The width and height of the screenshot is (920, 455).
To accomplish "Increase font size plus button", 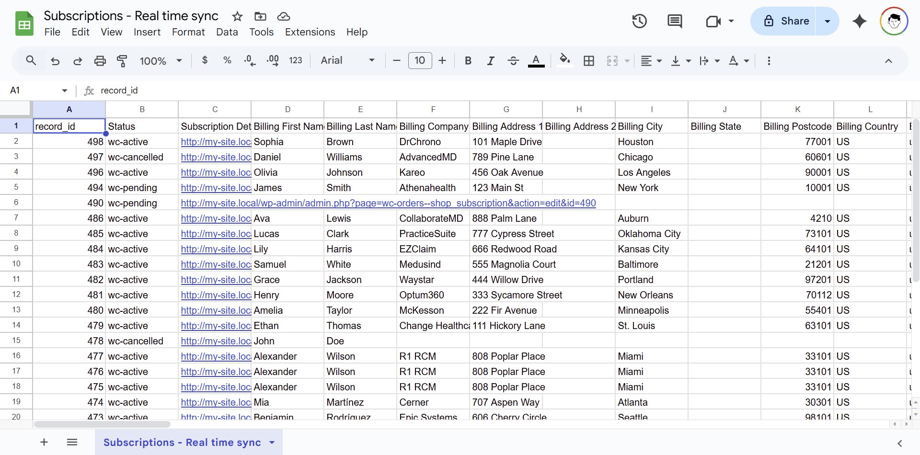I will coord(442,61).
